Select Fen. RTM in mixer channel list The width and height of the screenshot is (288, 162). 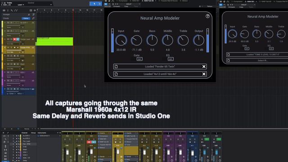[27, 144]
